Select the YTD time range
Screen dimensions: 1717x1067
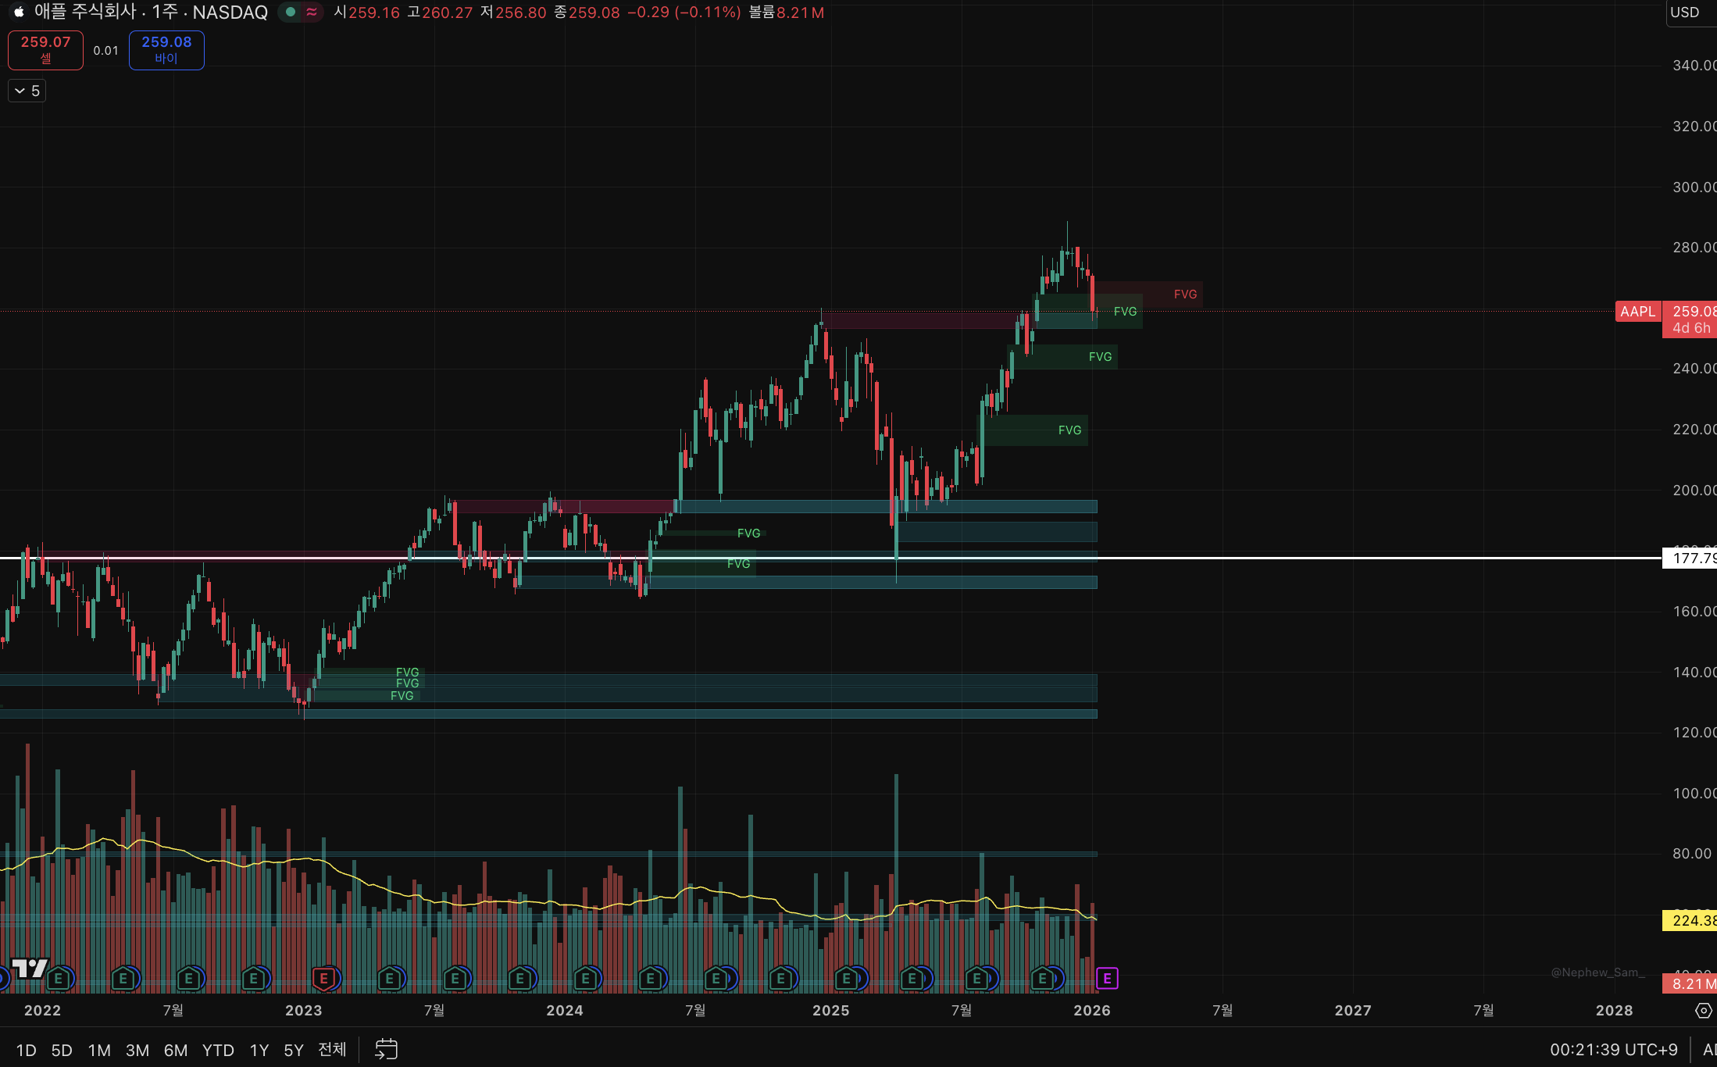[x=218, y=1050]
